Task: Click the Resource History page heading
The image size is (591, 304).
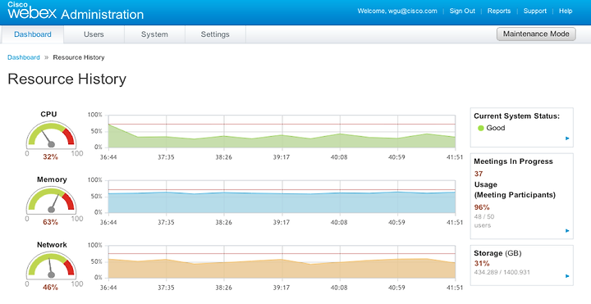Action: [67, 79]
